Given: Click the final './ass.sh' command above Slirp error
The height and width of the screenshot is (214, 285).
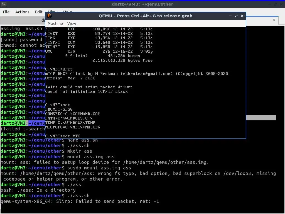Looking at the screenshot, I should point(45,196).
